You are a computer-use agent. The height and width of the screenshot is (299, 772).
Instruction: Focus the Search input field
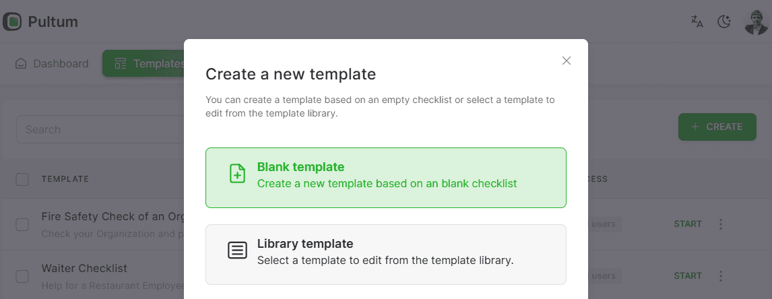point(100,129)
